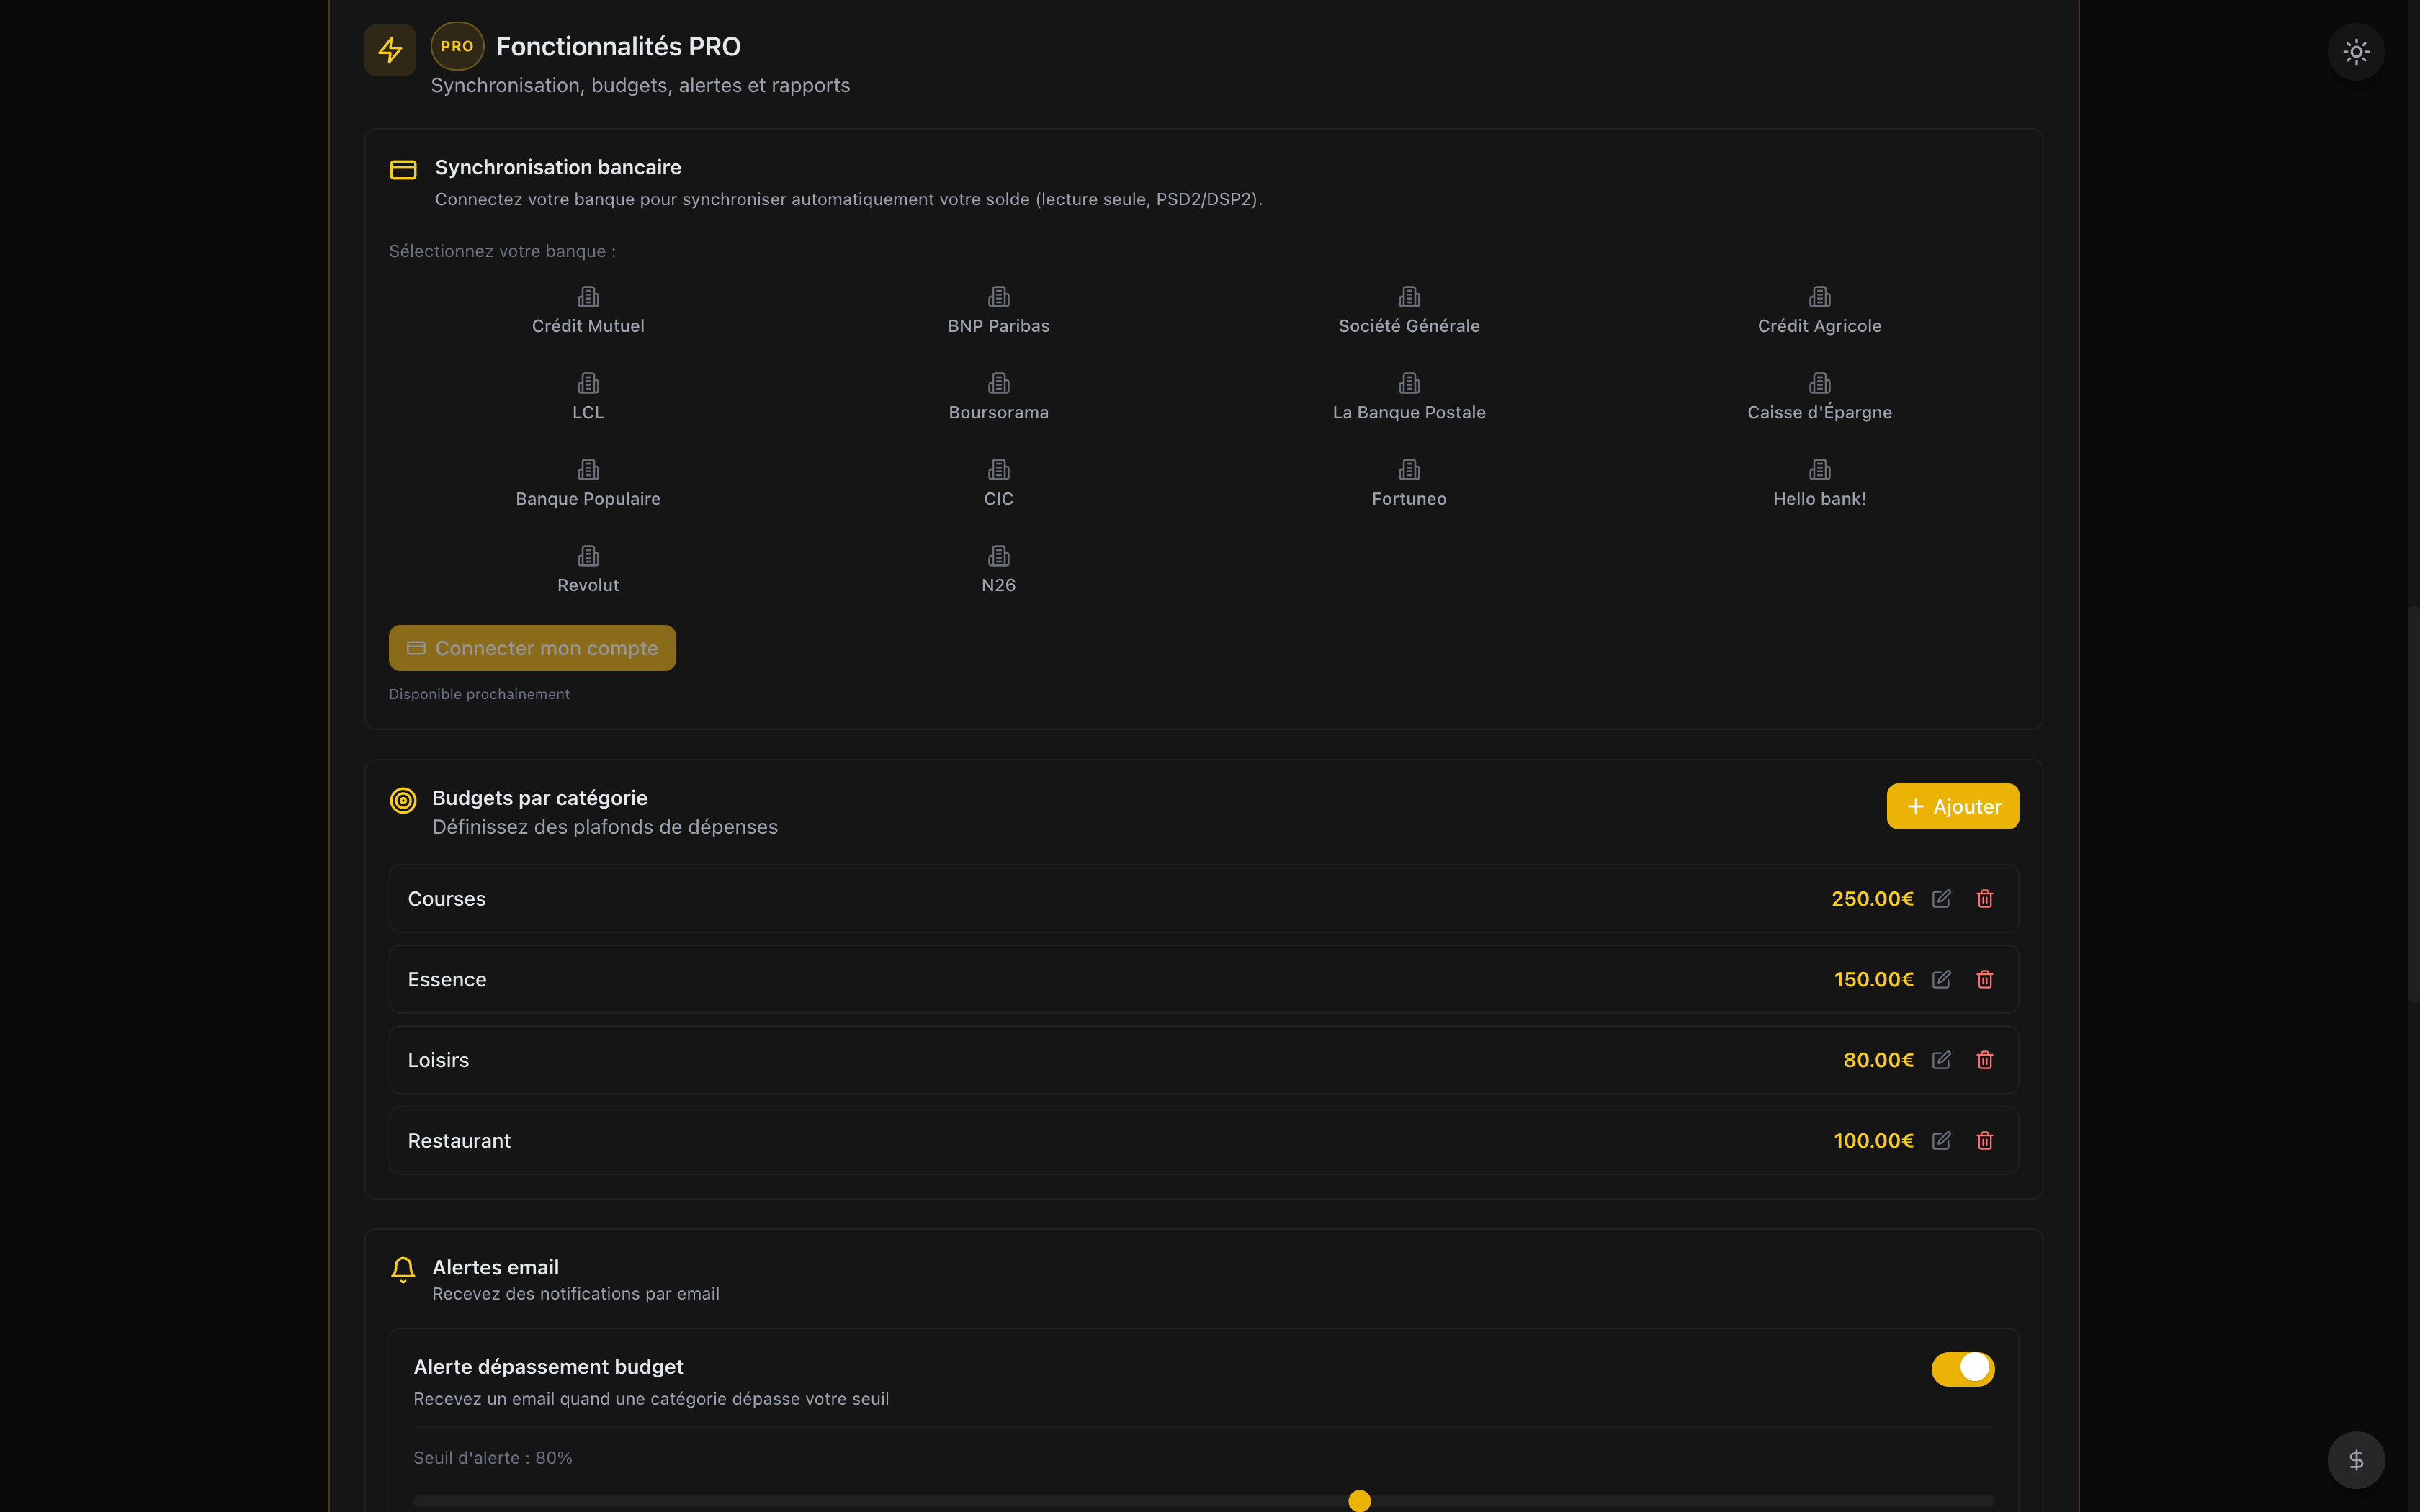Click the Sélectionnez votre banque label
2420x1512 pixels.
point(502,251)
